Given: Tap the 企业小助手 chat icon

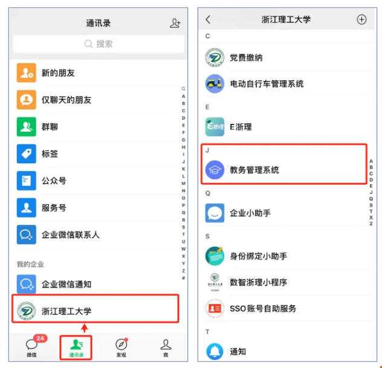Looking at the screenshot, I should pyautogui.click(x=215, y=213).
